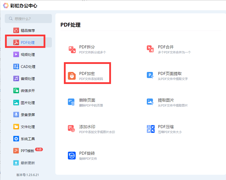Select 微信多开 sidebar entry
The image size is (226, 180).
tap(28, 91)
